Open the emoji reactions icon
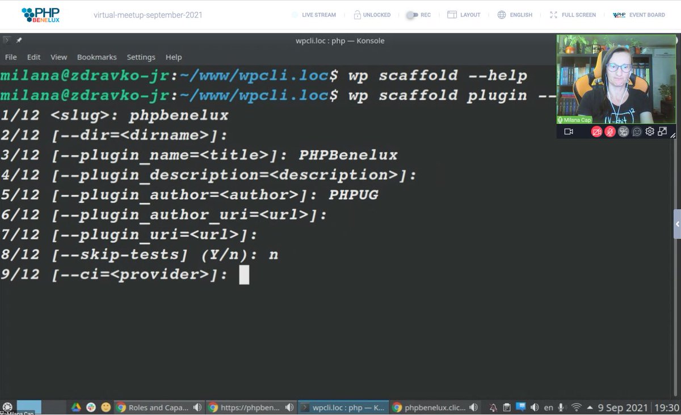Screen dimensions: 681x415 click(636, 132)
